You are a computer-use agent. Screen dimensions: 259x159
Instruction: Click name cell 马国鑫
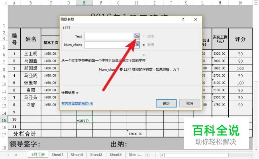point(31,61)
